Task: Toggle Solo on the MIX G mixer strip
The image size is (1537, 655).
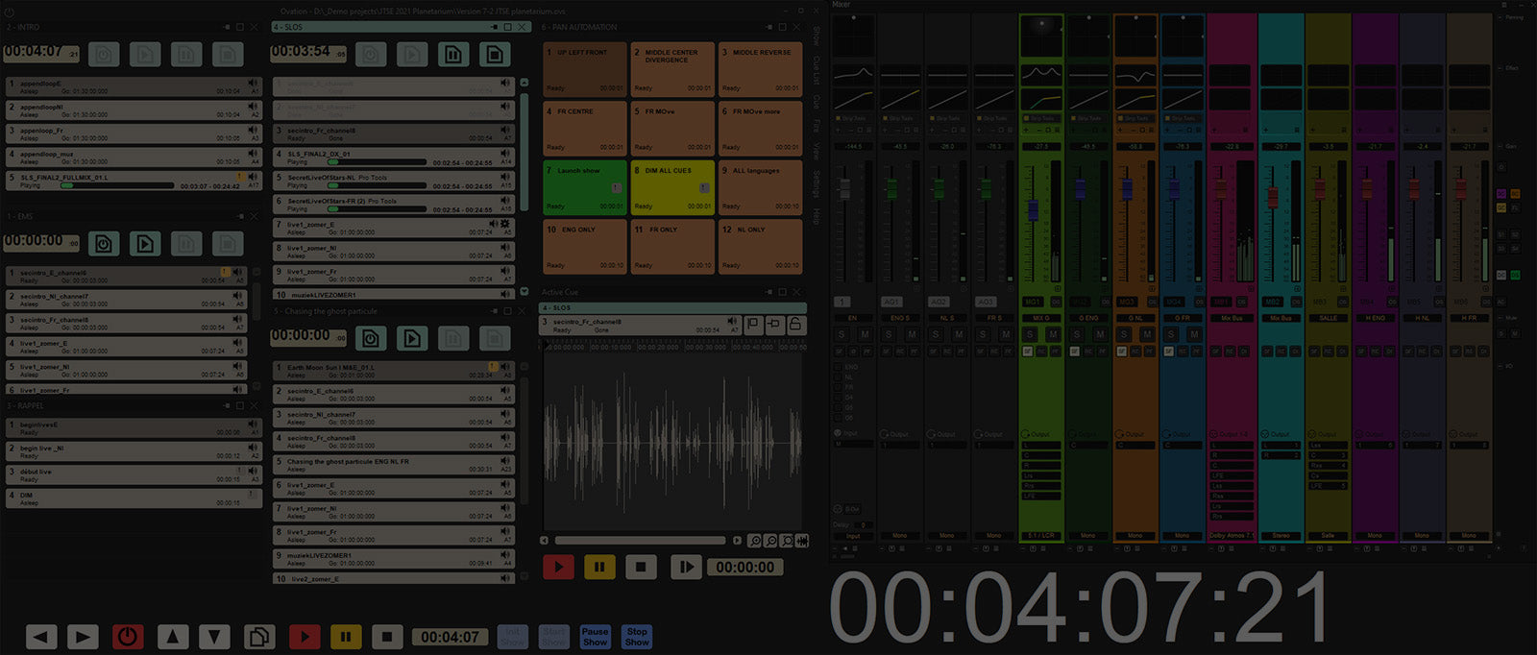Action: click(1030, 334)
